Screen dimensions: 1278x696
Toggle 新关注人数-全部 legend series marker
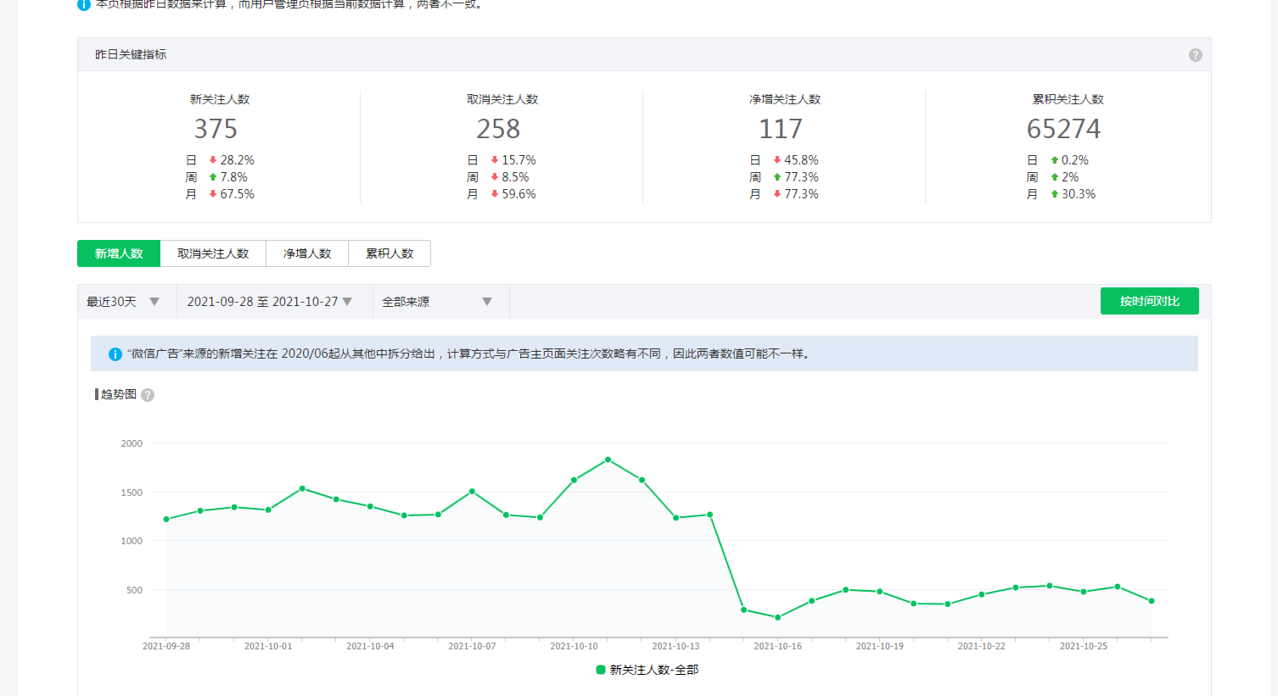(601, 670)
